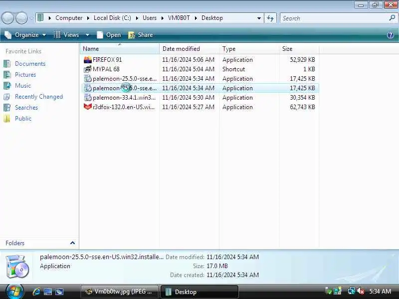Expand the arrow after Local Disk (C:)

137,18
